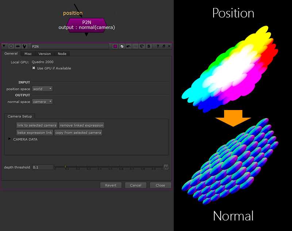Click the node name field showing P2N
This screenshot has width=292, height=231.
pos(69,46)
